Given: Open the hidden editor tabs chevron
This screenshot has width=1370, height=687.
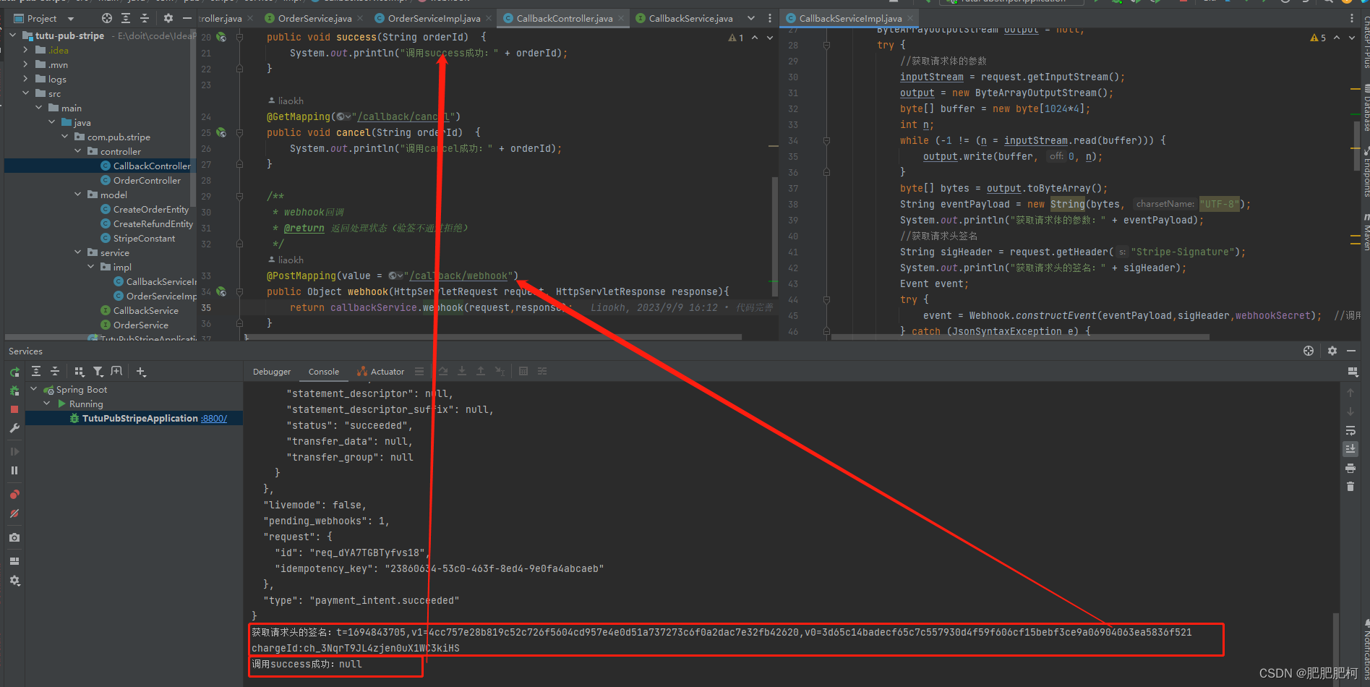Looking at the screenshot, I should 751,18.
